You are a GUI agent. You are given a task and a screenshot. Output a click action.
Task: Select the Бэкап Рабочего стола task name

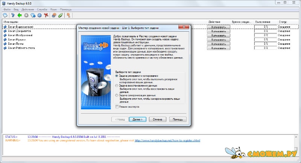(21, 48)
